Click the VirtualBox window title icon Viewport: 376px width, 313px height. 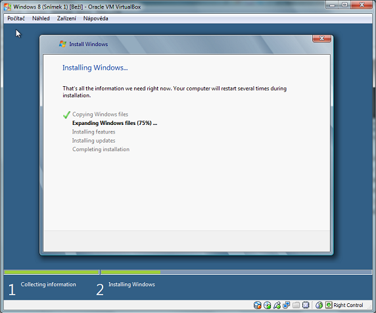[7, 7]
